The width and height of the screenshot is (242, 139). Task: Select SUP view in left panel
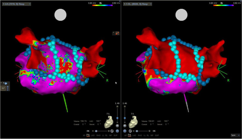(116, 135)
